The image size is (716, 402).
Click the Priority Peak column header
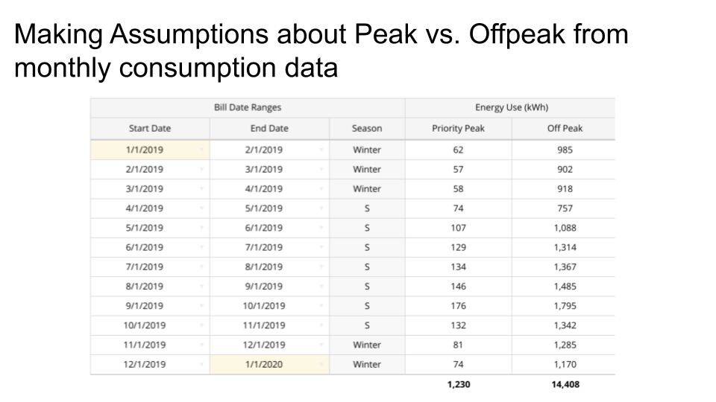tap(458, 129)
